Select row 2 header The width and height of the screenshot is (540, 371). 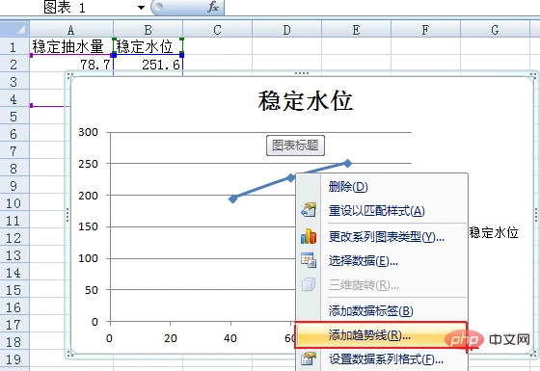(x=13, y=64)
